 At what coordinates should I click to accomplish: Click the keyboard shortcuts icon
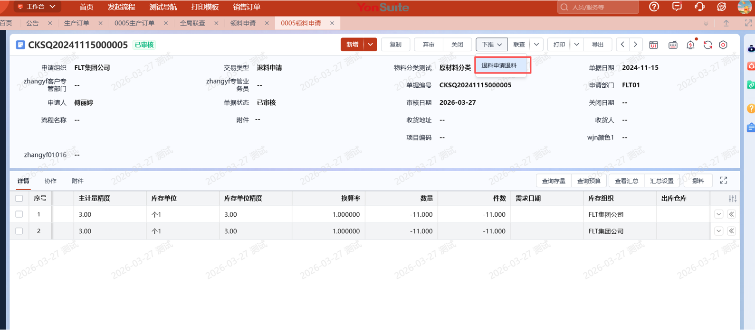coord(673,45)
